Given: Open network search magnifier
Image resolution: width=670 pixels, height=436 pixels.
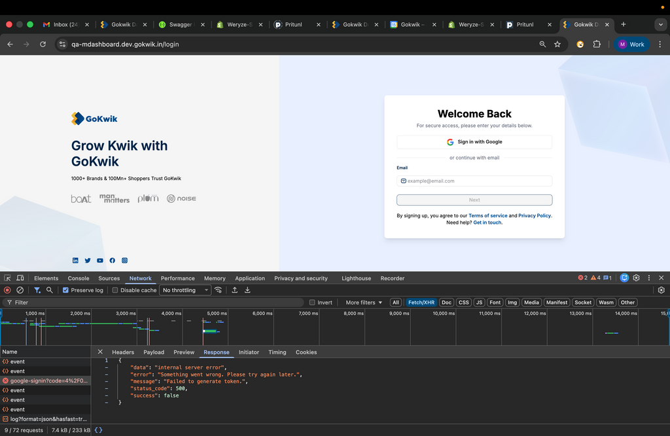Looking at the screenshot, I should [50, 290].
